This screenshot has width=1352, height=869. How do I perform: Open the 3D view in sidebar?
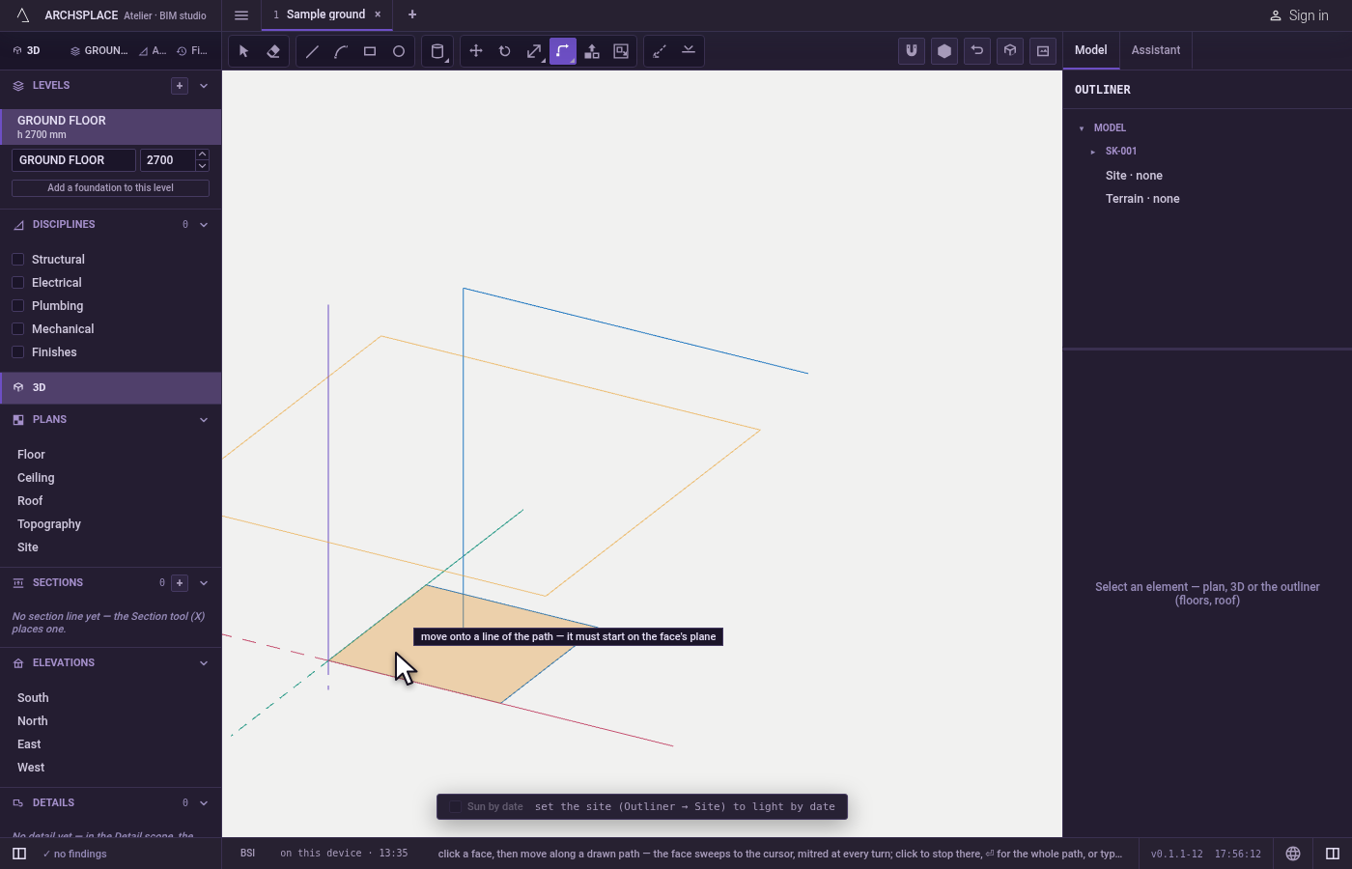pos(111,387)
